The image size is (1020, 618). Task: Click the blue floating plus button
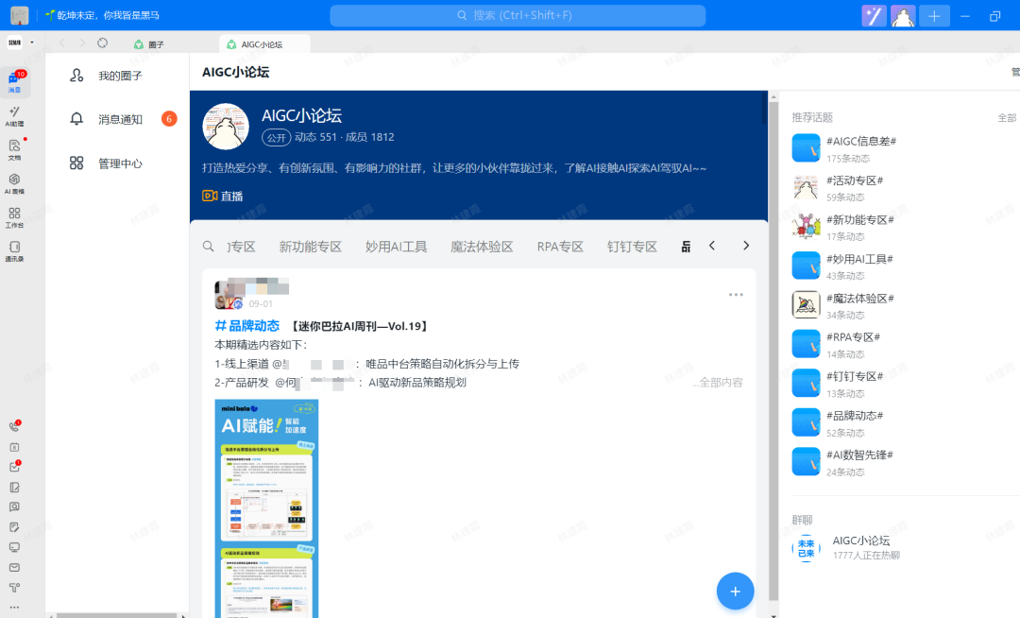pos(735,591)
